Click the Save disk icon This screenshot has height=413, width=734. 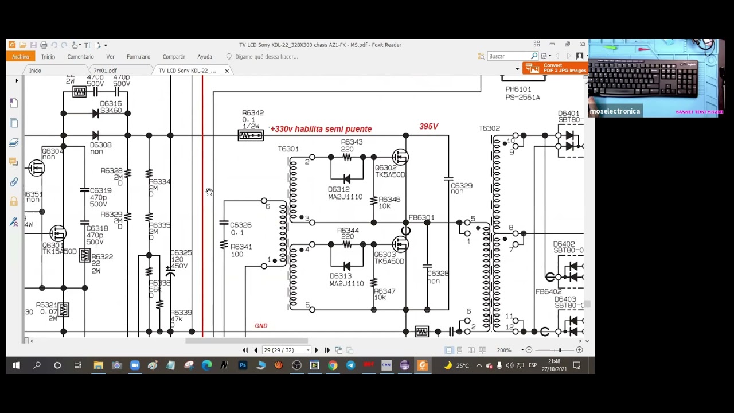[x=33, y=45]
